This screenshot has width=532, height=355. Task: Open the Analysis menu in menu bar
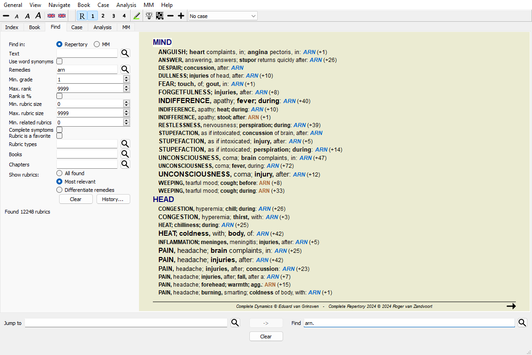[x=126, y=5]
